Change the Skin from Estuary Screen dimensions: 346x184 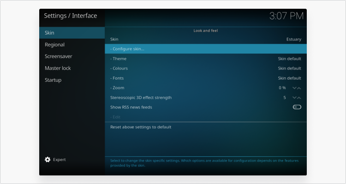[x=206, y=39]
